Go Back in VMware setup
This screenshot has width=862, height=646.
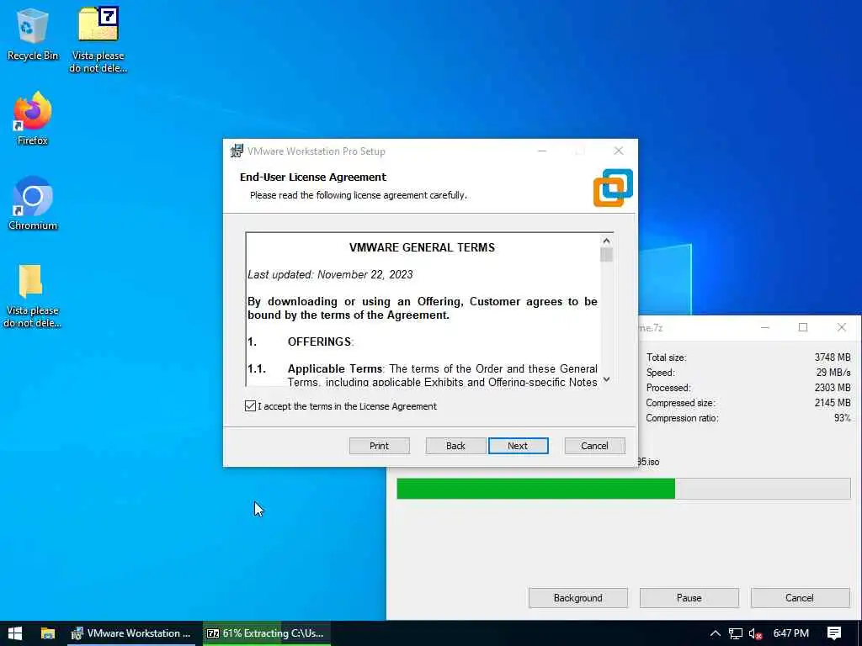click(455, 446)
